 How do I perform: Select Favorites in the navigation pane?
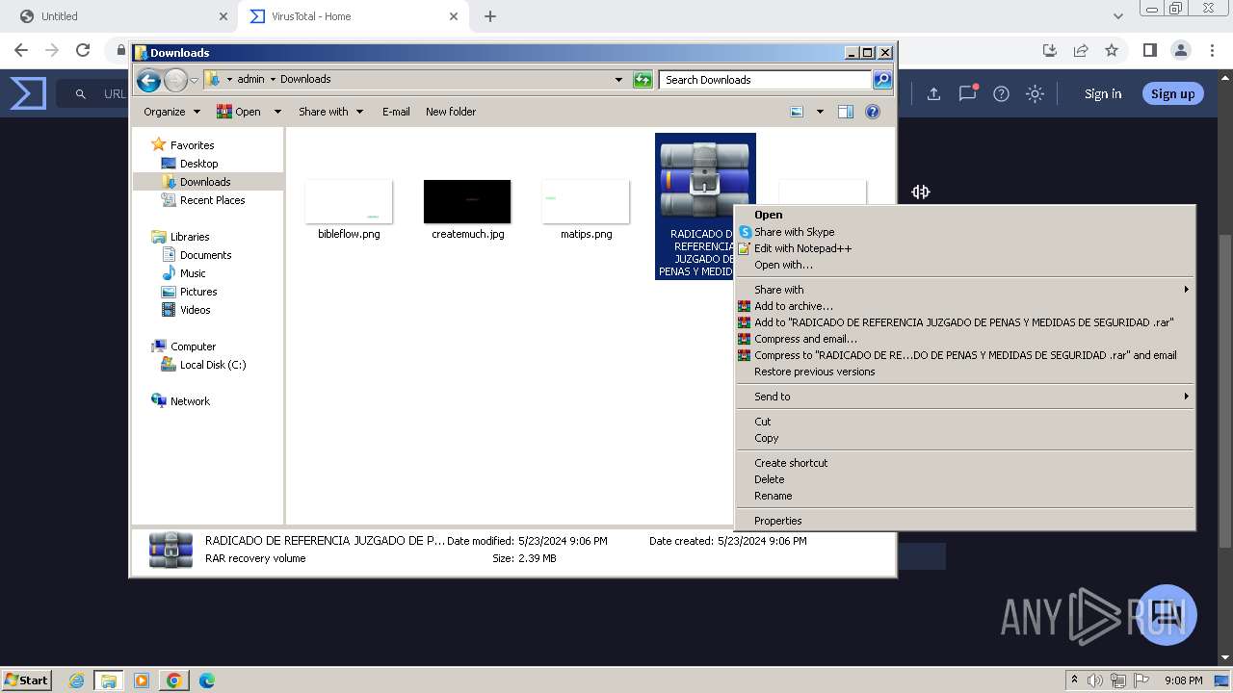coord(192,145)
